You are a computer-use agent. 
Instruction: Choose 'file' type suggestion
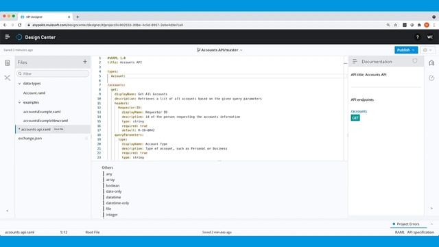108,209
